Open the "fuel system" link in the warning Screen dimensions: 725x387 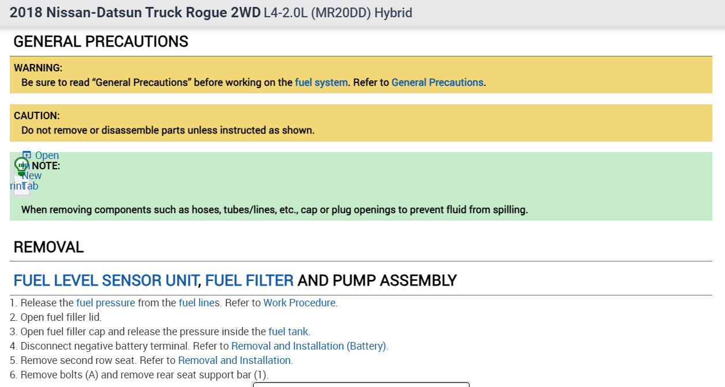321,82
